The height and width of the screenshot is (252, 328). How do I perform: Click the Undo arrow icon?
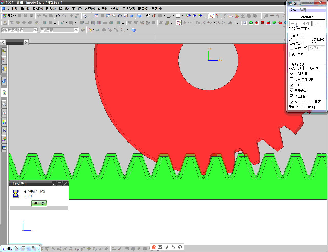(58, 16)
